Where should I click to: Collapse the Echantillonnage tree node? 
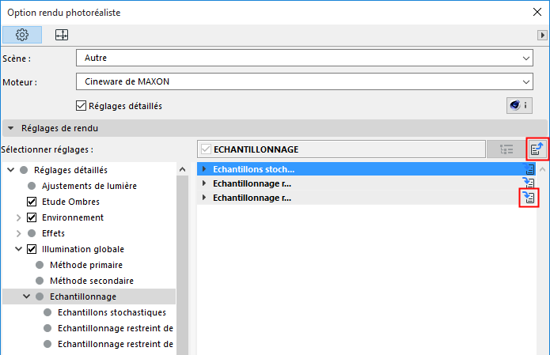click(27, 296)
